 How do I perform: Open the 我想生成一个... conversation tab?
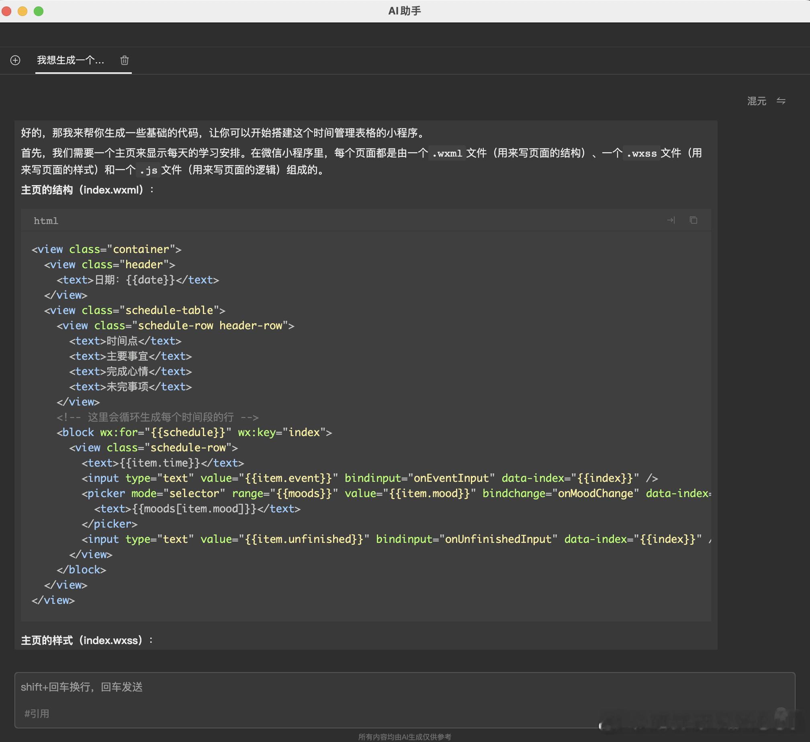pos(71,60)
